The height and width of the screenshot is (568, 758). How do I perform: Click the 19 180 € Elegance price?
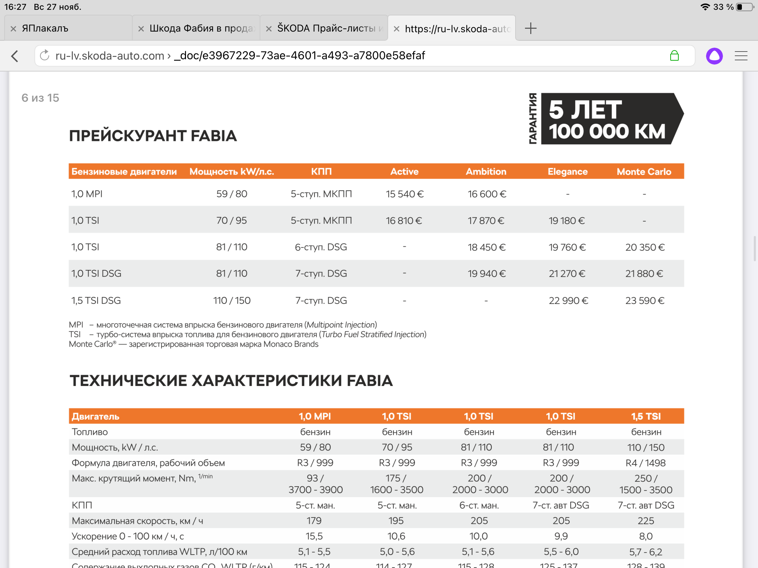[x=567, y=221]
